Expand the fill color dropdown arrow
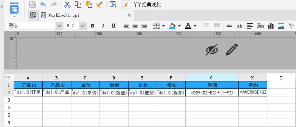296x127 pixels. (179, 26)
